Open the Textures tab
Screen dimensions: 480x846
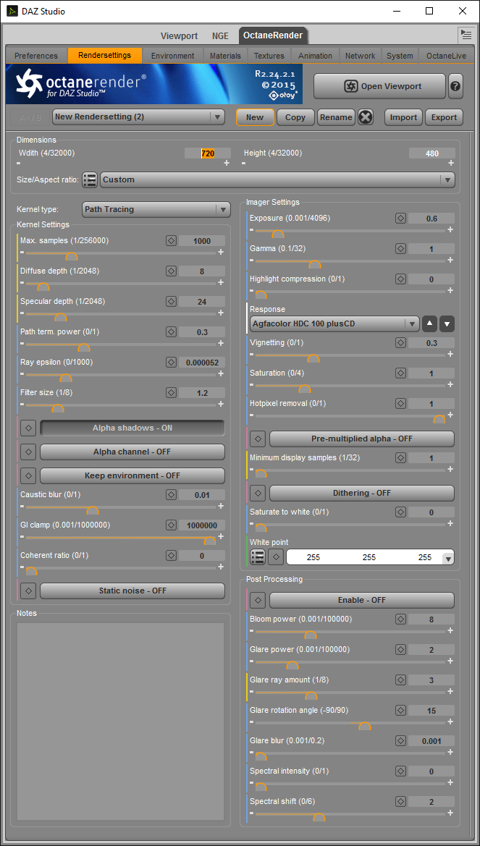269,56
